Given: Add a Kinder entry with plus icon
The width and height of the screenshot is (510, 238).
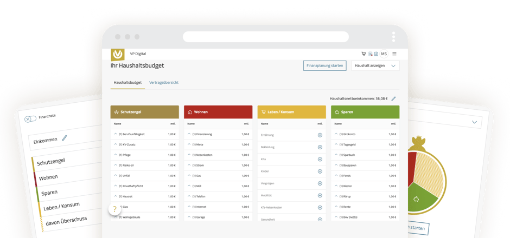Looking at the screenshot, I should click(x=320, y=171).
